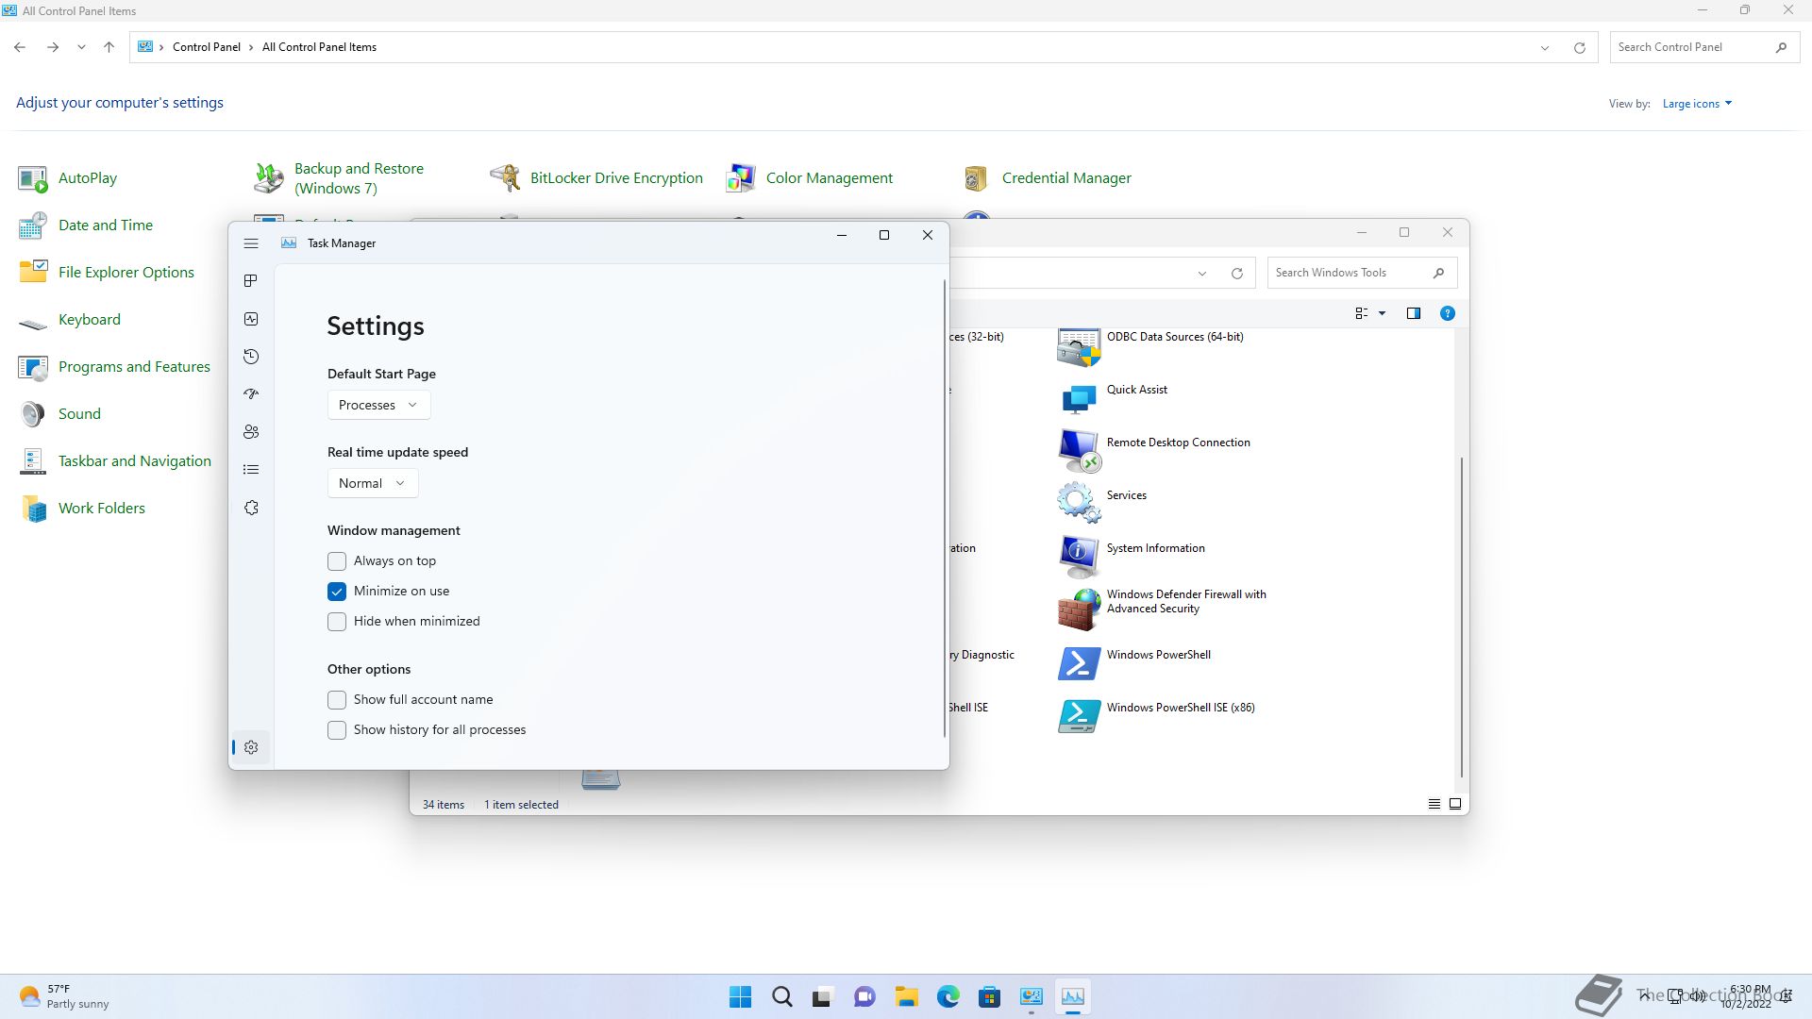Click Sound speaker icon
The height and width of the screenshot is (1019, 1812).
click(x=33, y=414)
